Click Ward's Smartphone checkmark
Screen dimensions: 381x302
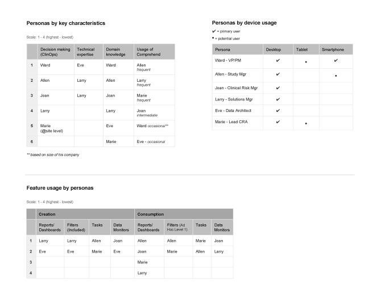[336, 60]
